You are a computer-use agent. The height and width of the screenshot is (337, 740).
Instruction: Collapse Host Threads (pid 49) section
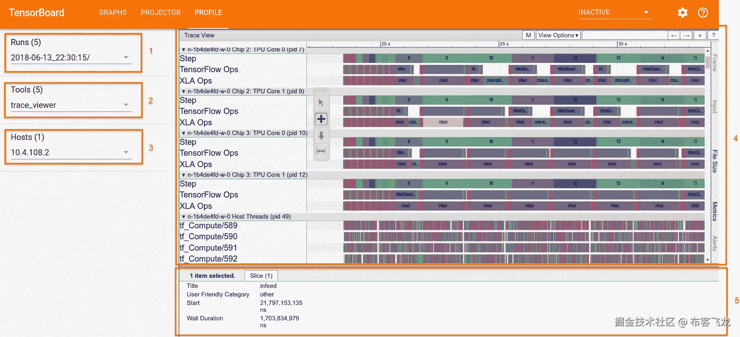(184, 217)
